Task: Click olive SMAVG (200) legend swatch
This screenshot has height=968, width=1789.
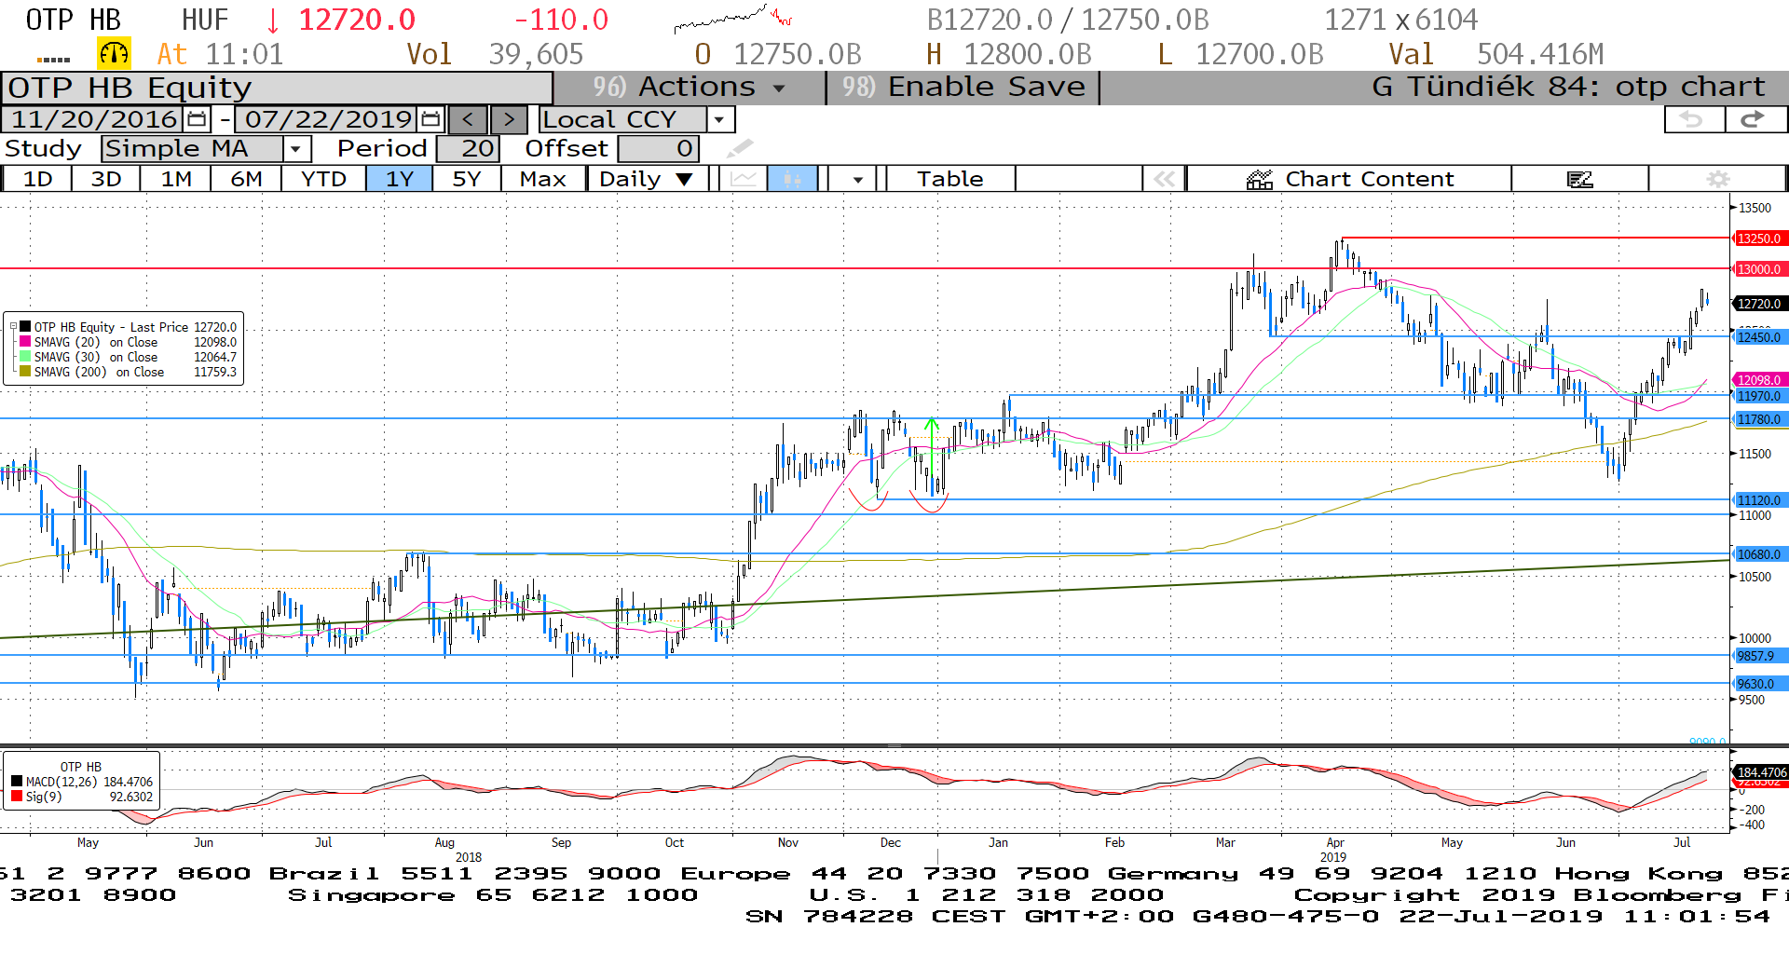Action: (x=26, y=372)
